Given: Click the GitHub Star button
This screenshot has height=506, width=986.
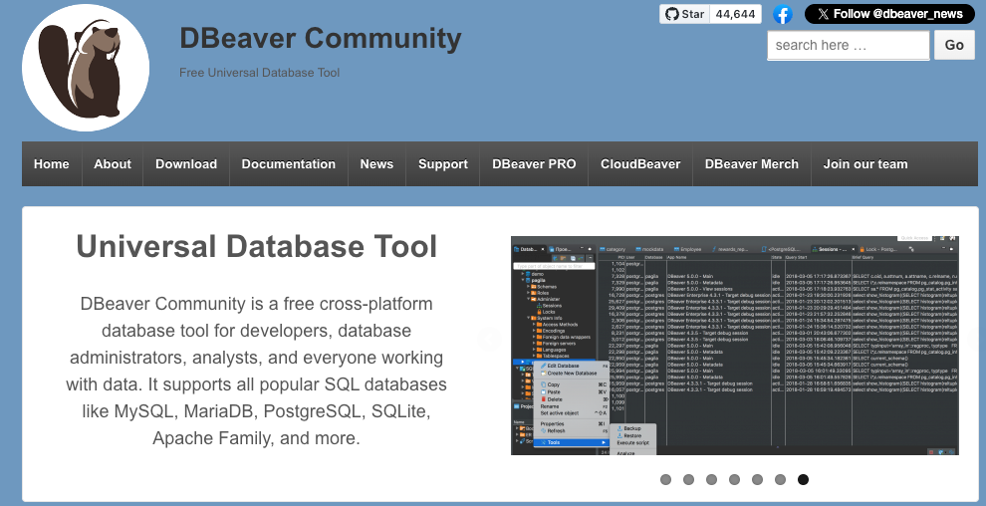Looking at the screenshot, I should (x=685, y=14).
